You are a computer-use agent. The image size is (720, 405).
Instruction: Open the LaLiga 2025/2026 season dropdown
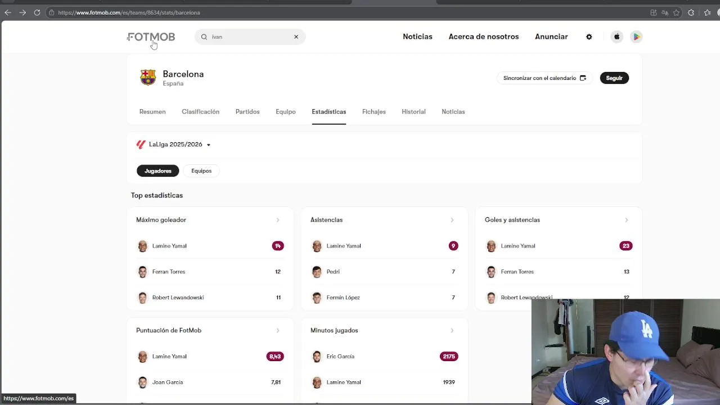pos(174,145)
